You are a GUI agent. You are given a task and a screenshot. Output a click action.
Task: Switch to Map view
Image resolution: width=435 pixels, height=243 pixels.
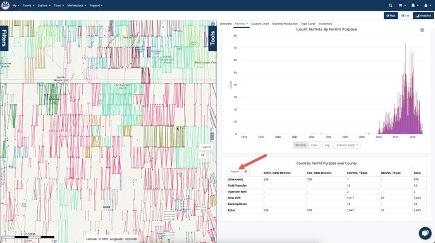pyautogui.click(x=391, y=16)
